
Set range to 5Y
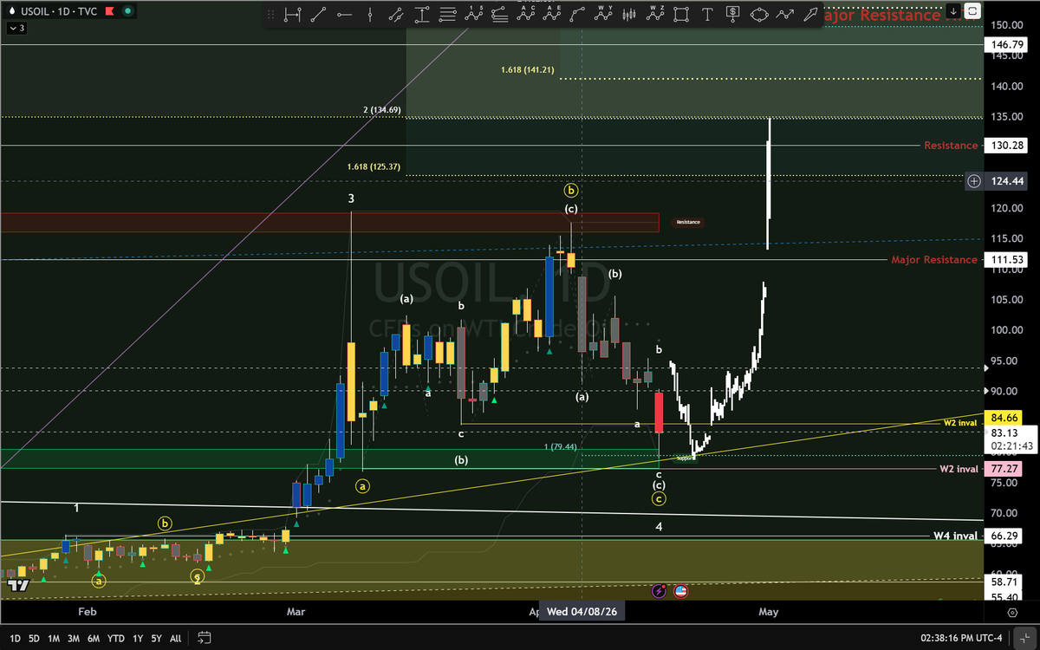coord(157,639)
